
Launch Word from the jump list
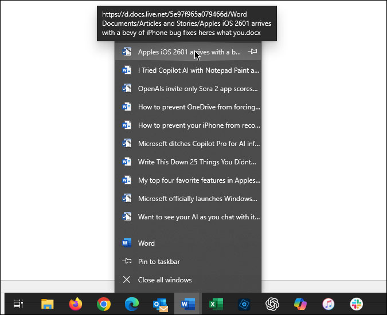point(146,243)
